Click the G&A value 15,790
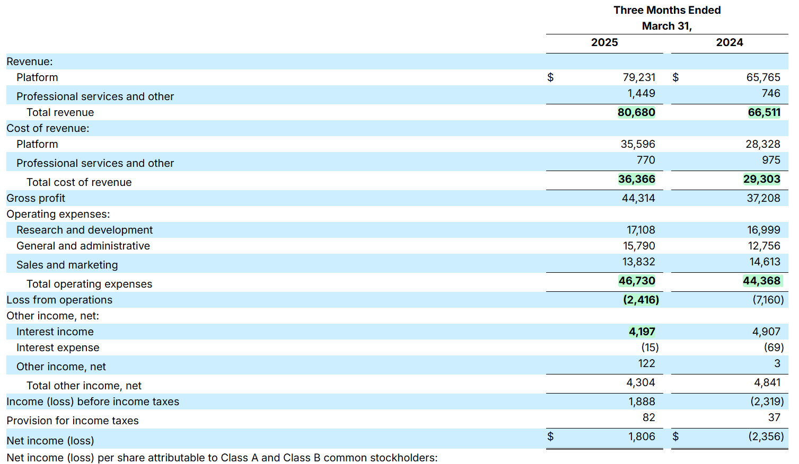Image resolution: width=799 pixels, height=464 pixels. click(x=639, y=246)
